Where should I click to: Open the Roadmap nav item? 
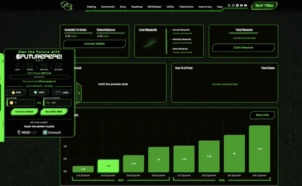point(137,7)
